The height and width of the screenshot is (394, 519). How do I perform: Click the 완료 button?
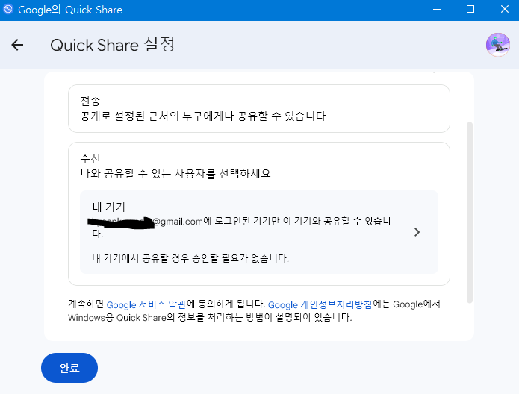point(69,368)
